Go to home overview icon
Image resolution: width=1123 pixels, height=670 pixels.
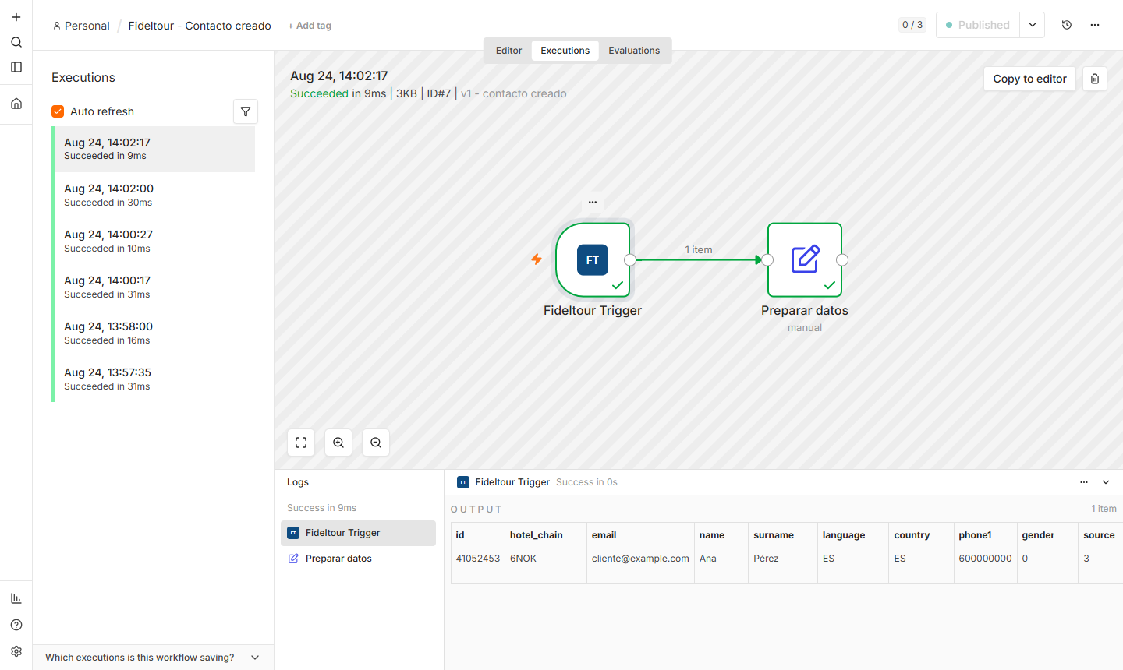pos(16,104)
